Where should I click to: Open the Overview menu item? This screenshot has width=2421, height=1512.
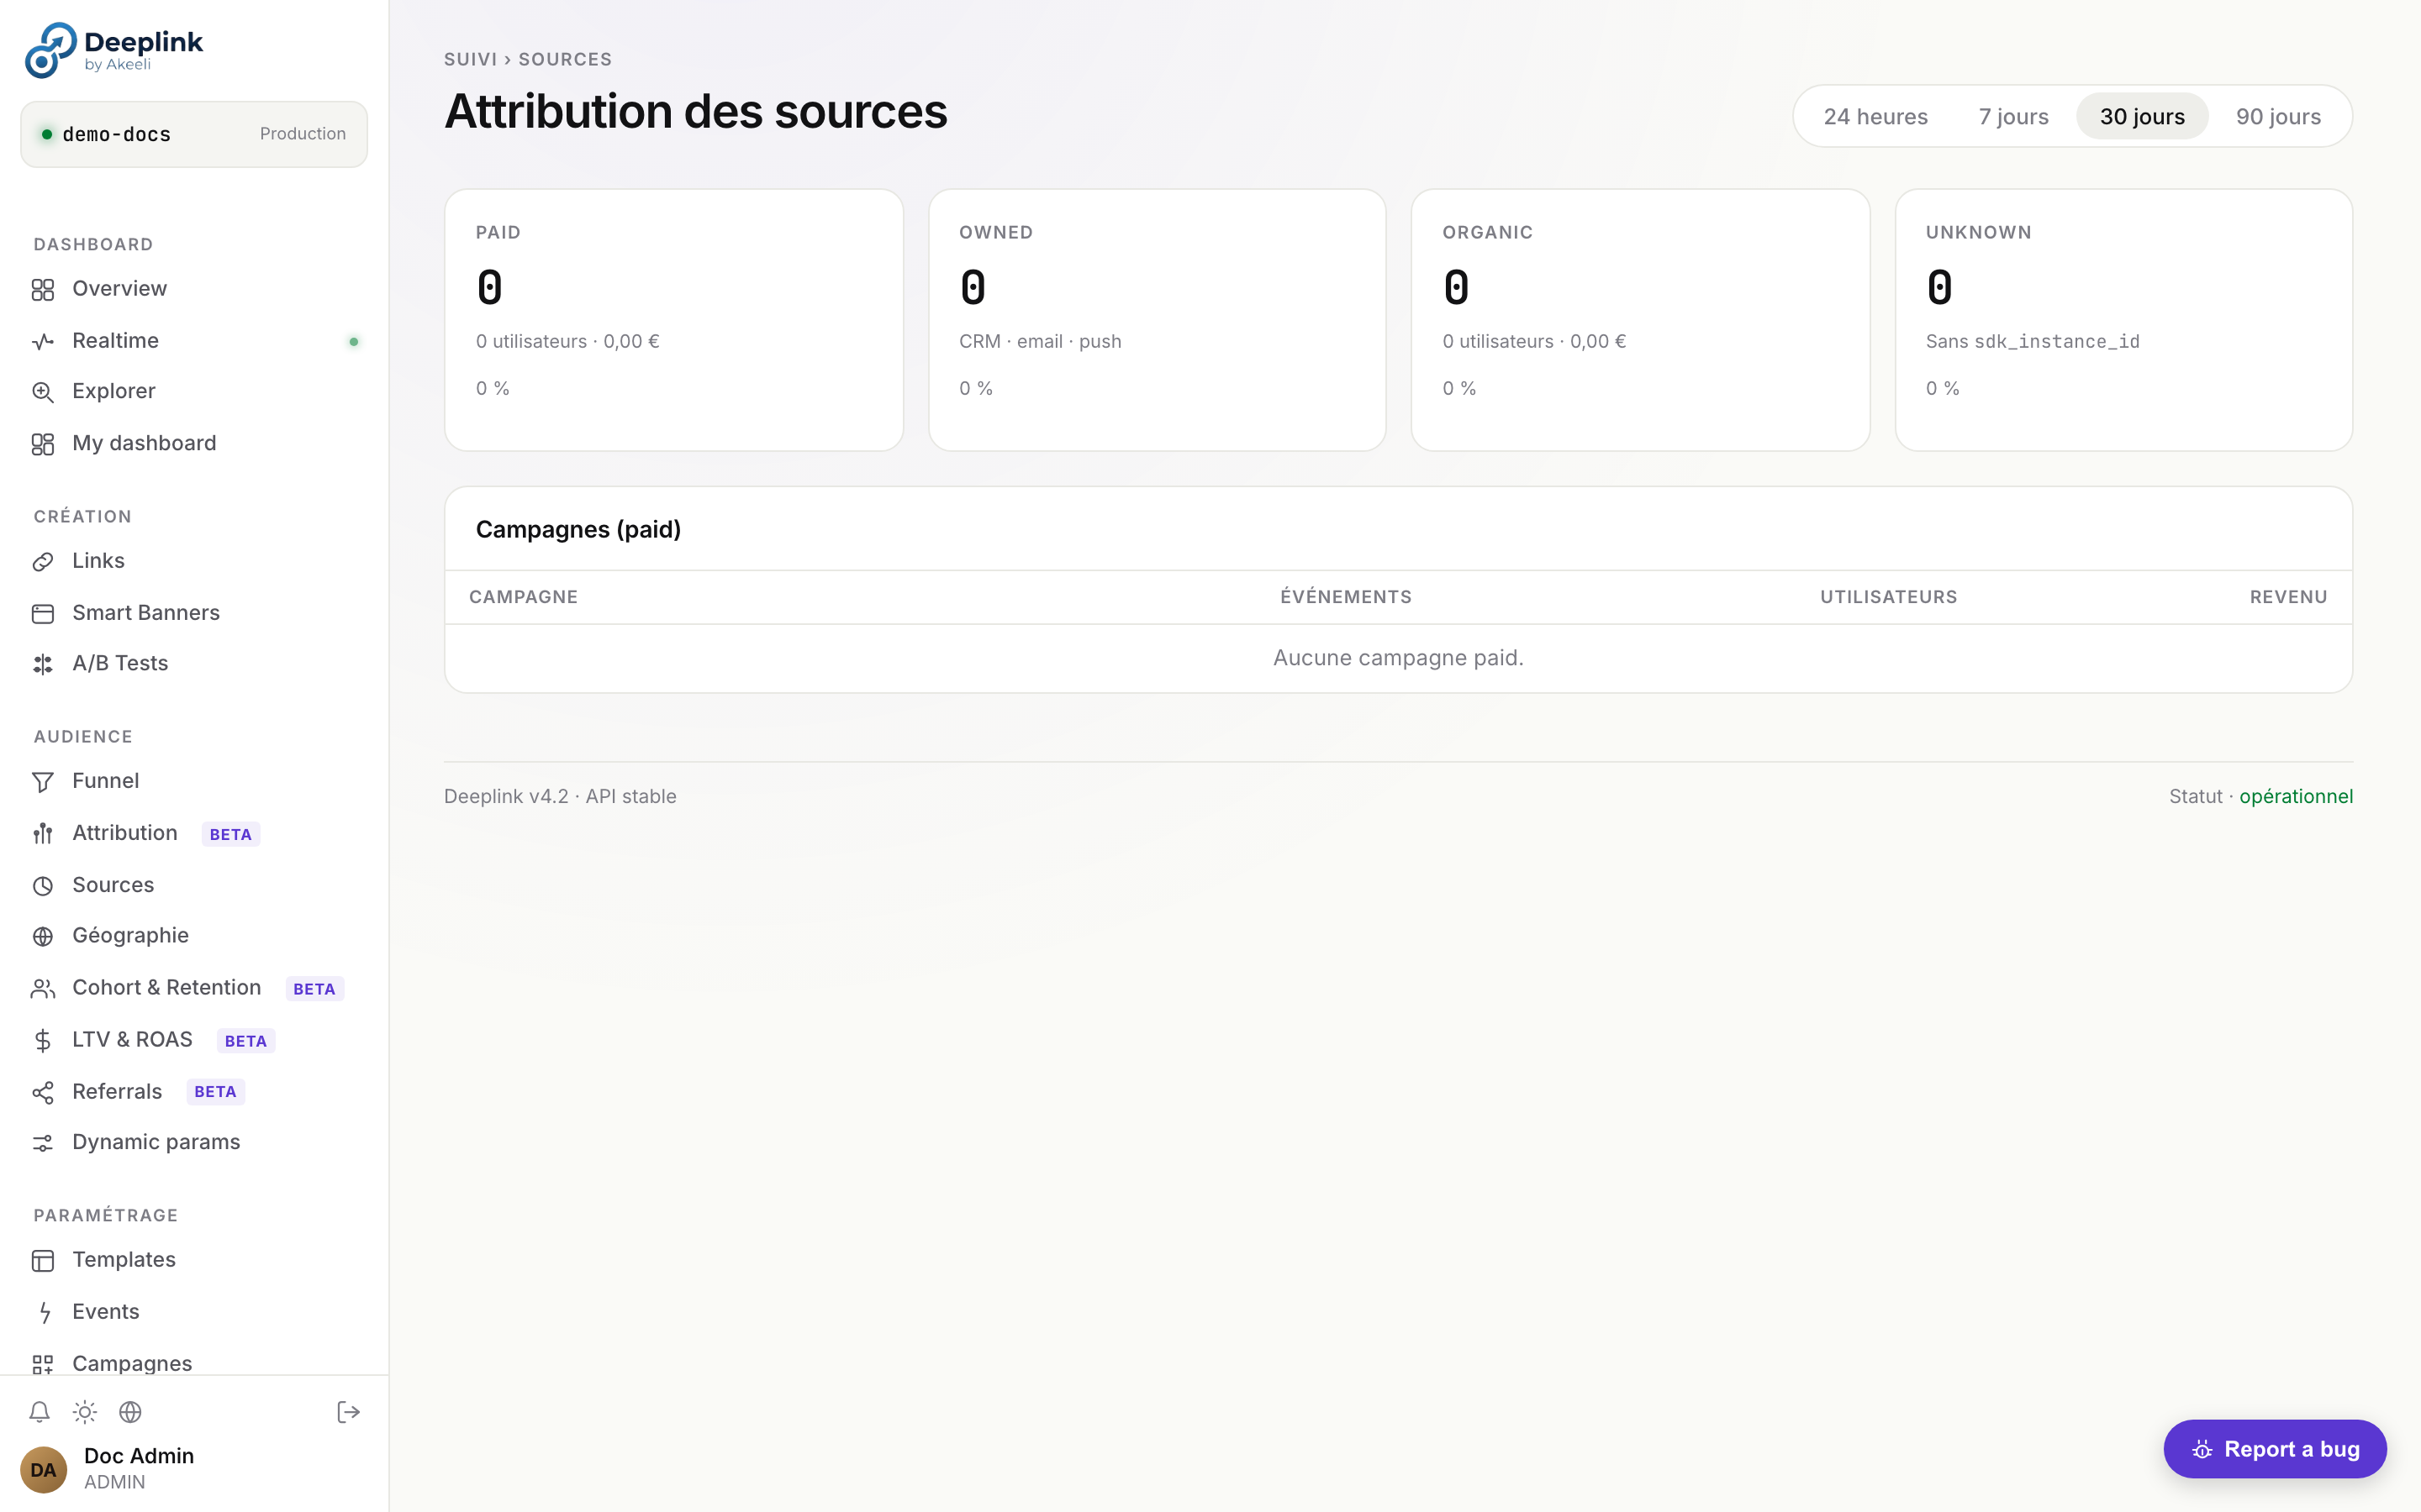(x=194, y=289)
